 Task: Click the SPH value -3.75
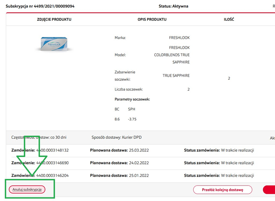[132, 119]
